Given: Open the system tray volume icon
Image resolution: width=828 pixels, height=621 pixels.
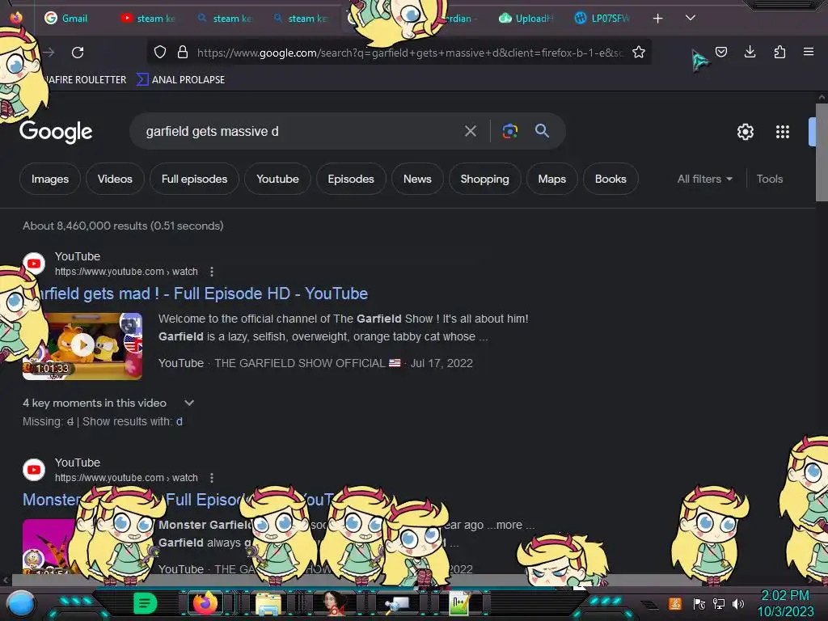Looking at the screenshot, I should (738, 603).
